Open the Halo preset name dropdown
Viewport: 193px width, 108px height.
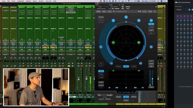126,11
